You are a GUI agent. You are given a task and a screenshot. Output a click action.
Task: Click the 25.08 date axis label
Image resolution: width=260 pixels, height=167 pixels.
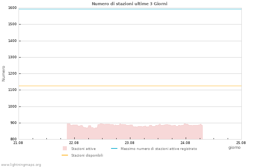(x=241, y=143)
